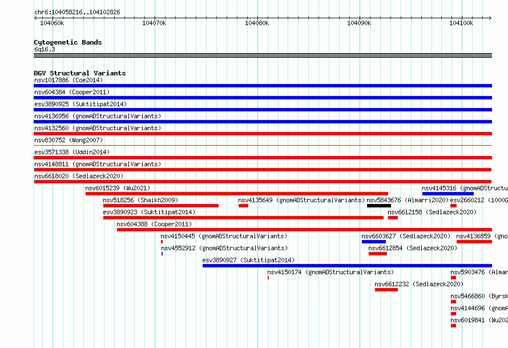The height and width of the screenshot is (348, 508).
Task: Click nsv4136956 (gnomADStructuralVariants) label
Action: click(x=98, y=116)
